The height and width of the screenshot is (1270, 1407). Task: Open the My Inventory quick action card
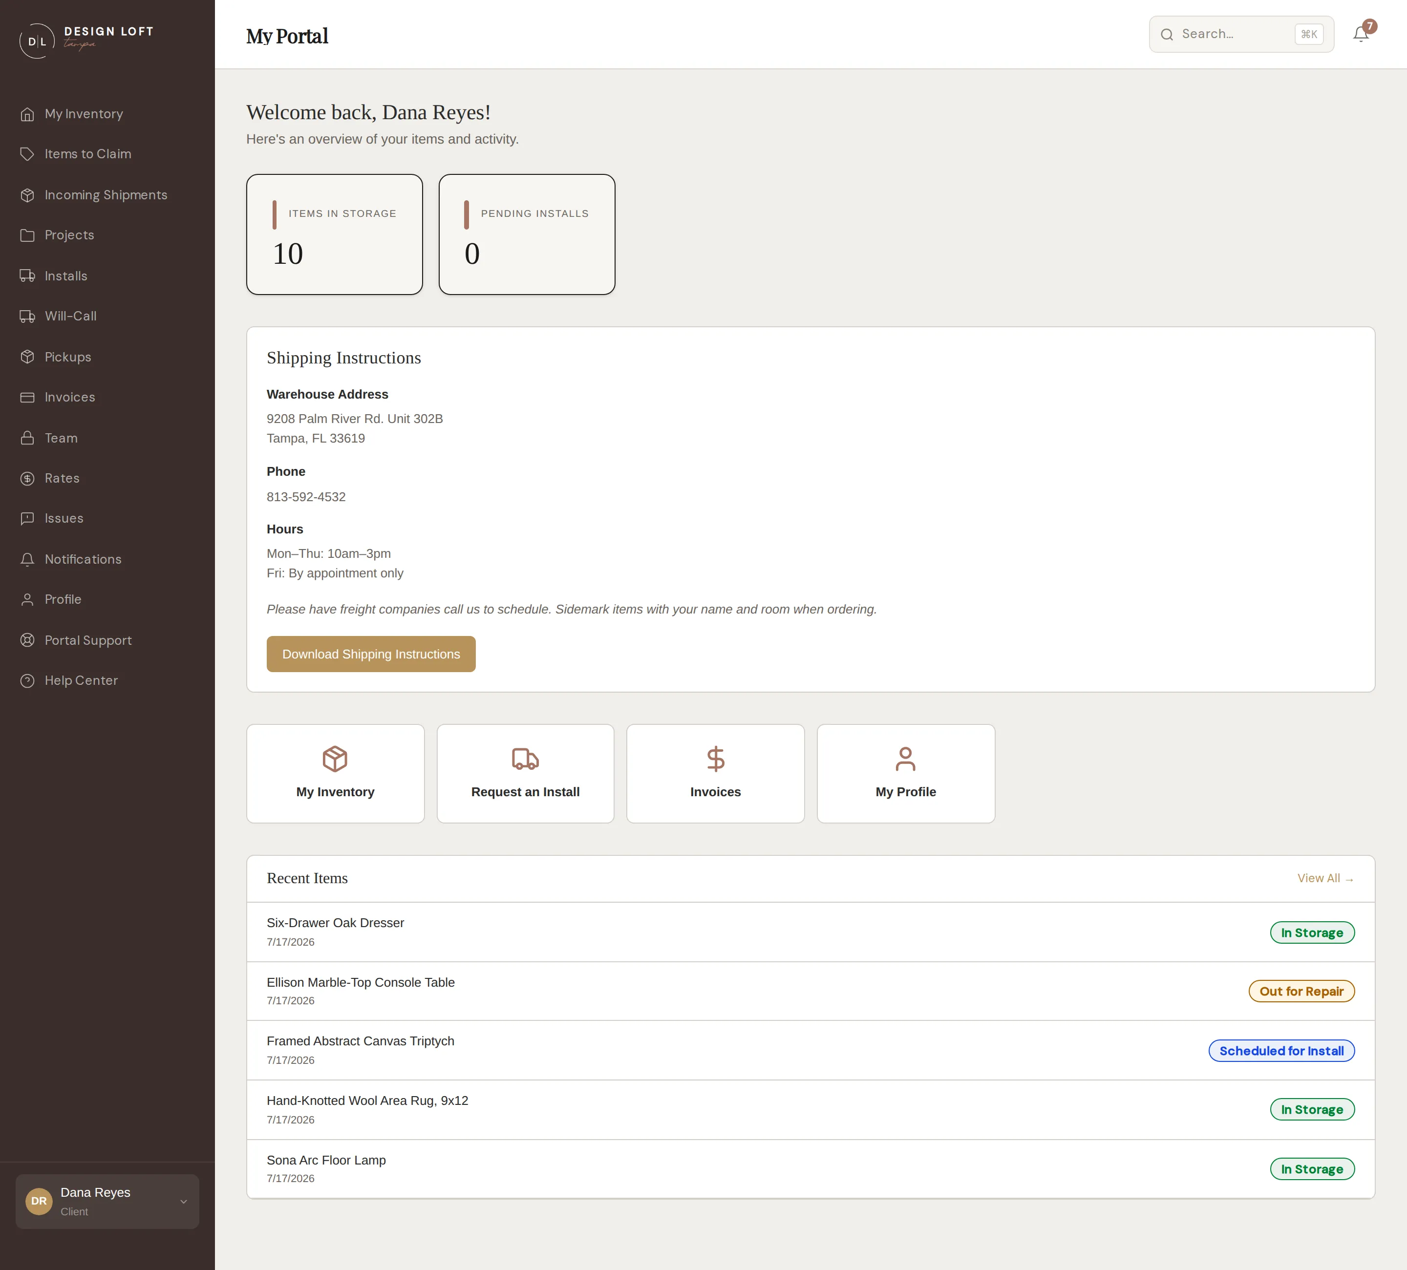click(x=335, y=773)
